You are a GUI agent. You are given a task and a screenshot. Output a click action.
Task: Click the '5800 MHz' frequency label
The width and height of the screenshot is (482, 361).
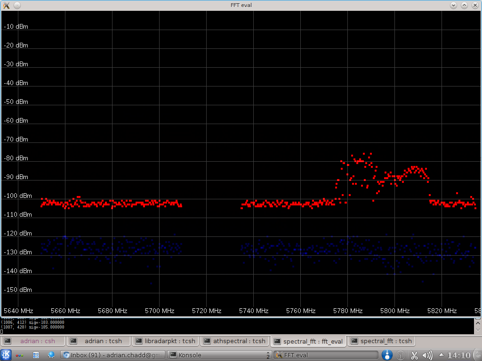[395, 311]
